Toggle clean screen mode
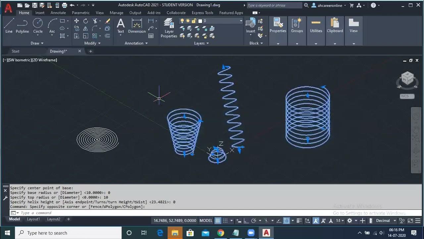This screenshot has height=239, width=424. tap(410, 220)
